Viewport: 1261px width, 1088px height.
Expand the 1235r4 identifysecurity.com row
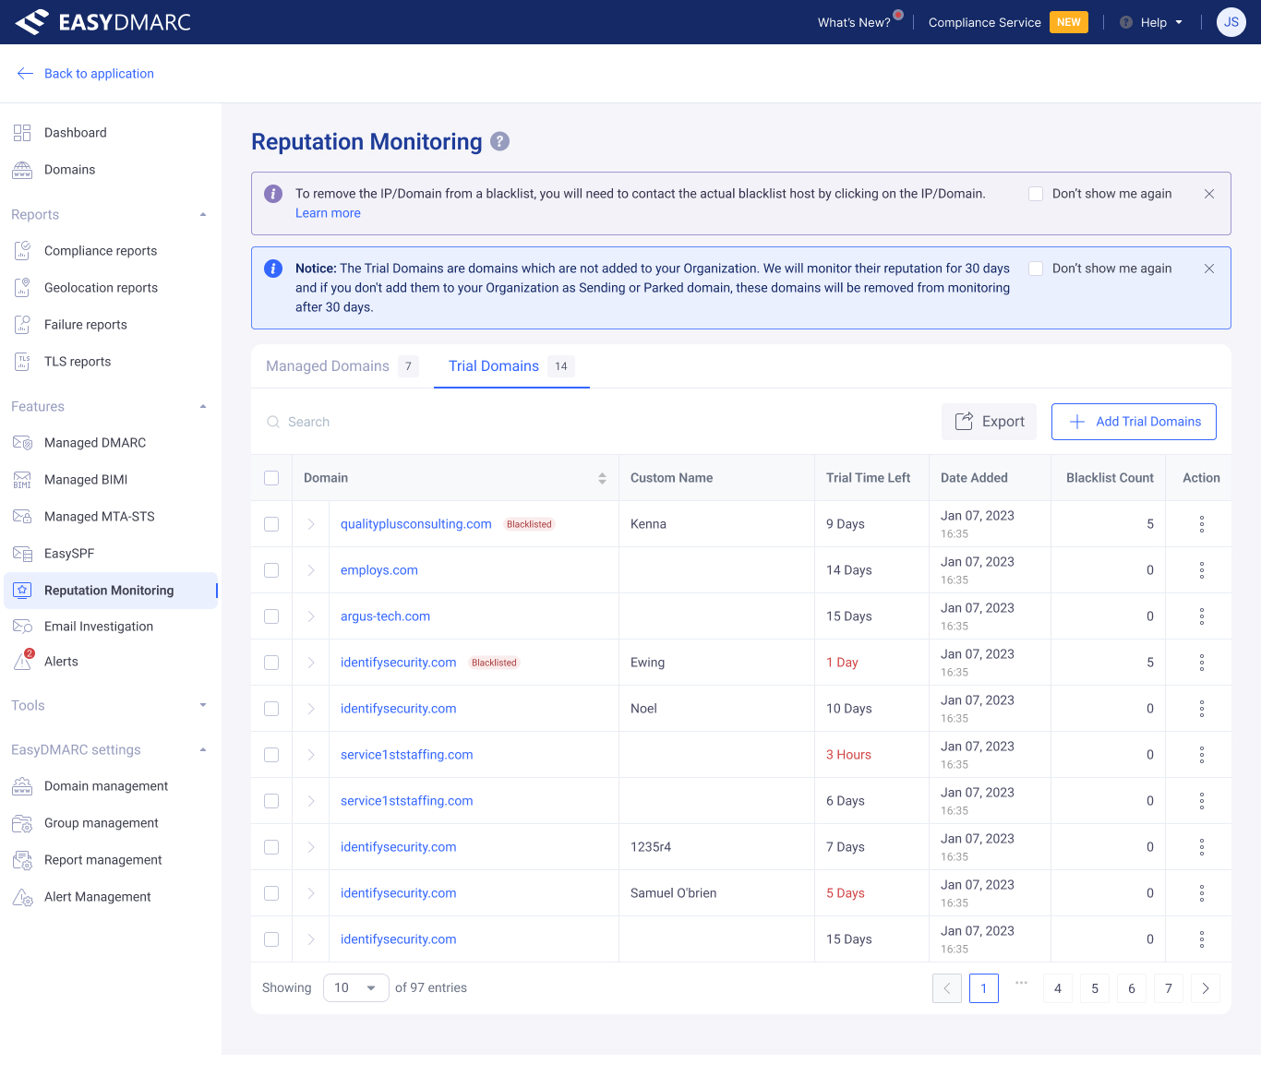tap(311, 847)
